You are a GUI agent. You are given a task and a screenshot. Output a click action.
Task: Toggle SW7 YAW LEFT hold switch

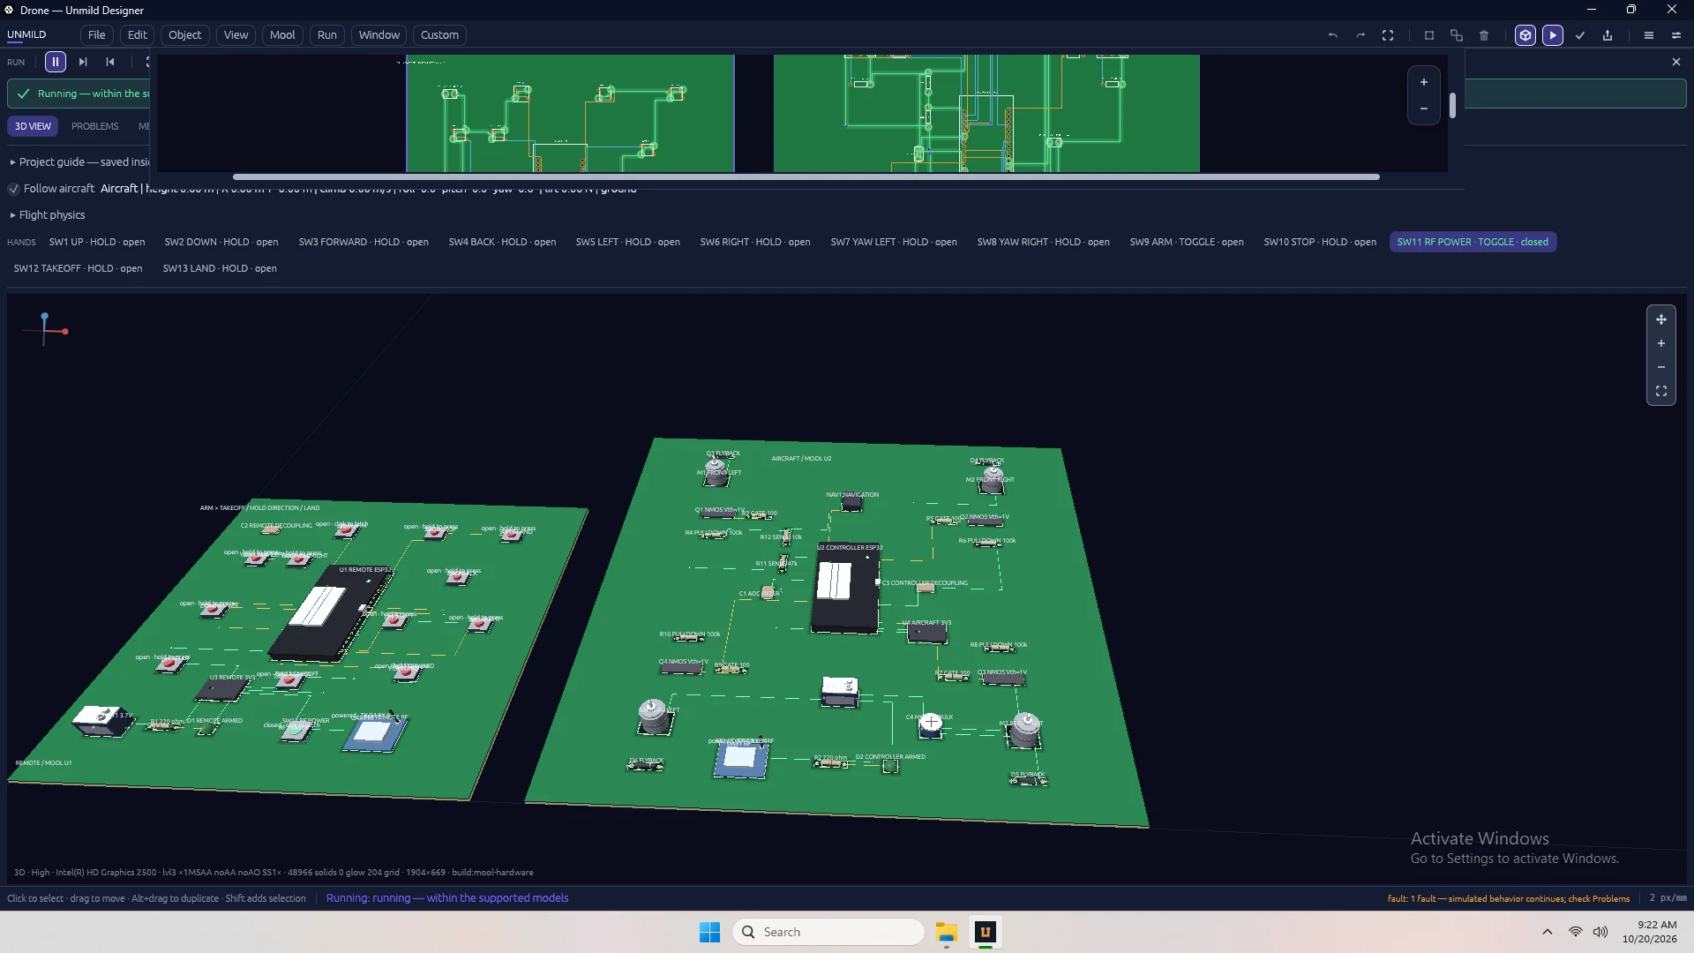click(x=894, y=242)
